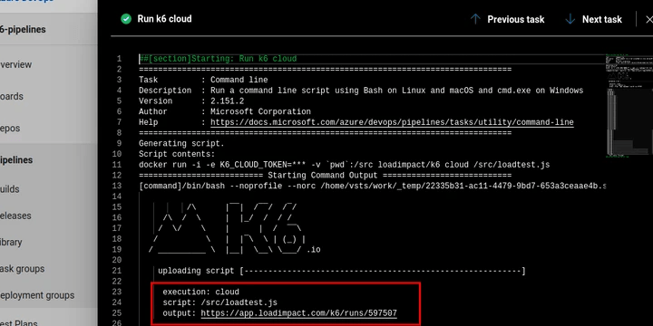Click the 'Version : 2.151.2' log line

pyautogui.click(x=191, y=101)
